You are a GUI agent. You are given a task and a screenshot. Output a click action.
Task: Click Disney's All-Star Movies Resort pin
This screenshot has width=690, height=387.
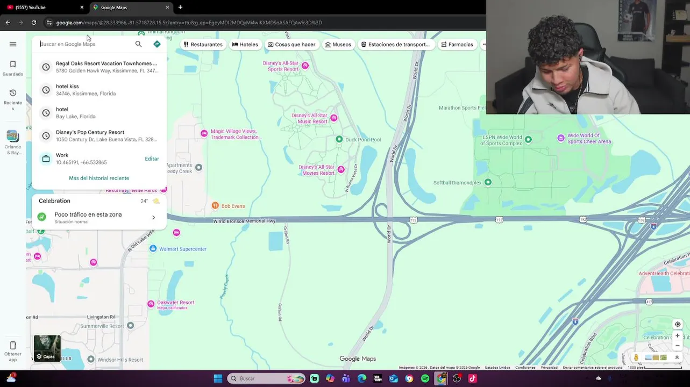[341, 170]
